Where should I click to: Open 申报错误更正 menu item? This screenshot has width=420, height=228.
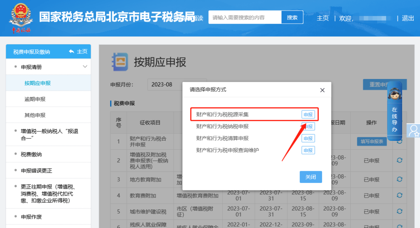tap(48, 171)
